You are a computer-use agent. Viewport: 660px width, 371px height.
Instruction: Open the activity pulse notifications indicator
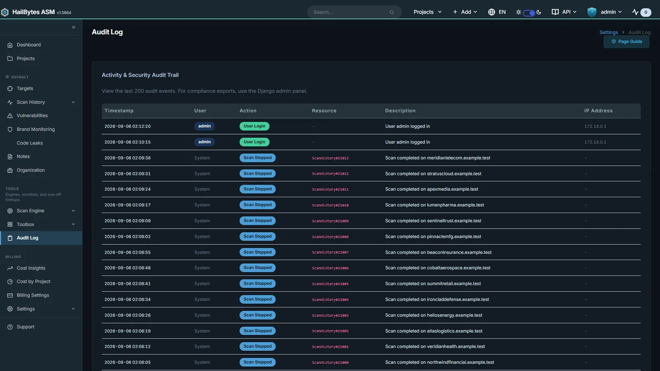pos(641,12)
